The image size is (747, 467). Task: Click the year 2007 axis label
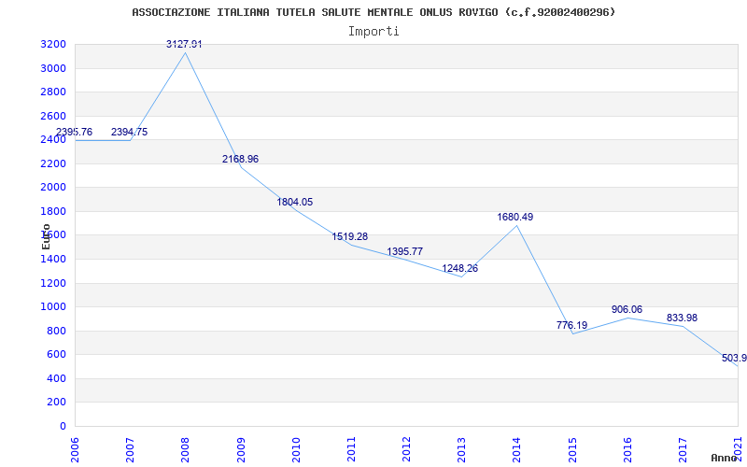coord(130,450)
